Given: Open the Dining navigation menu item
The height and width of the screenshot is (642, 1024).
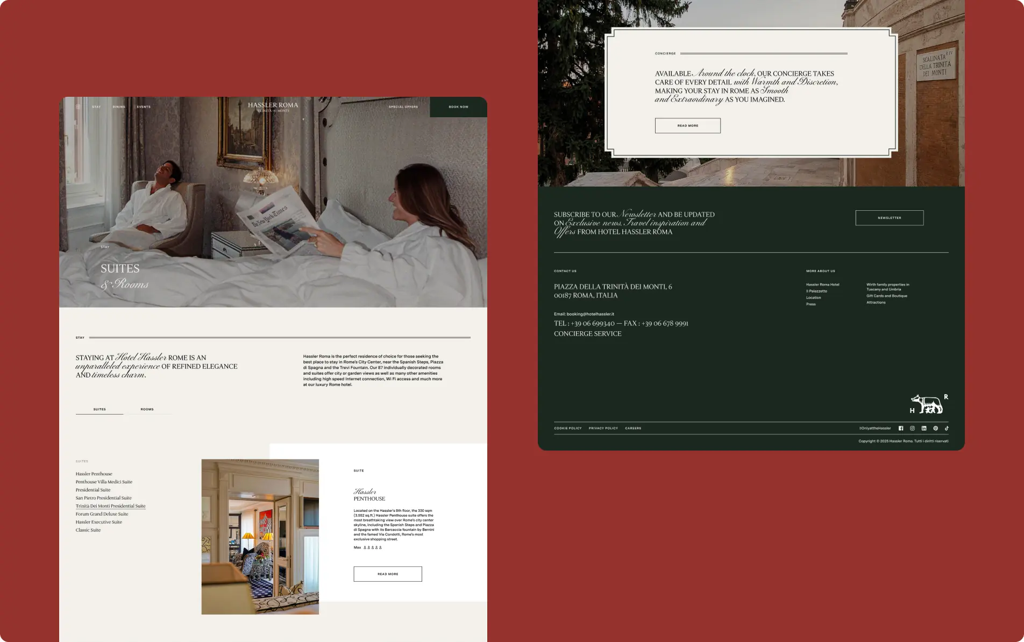Looking at the screenshot, I should 119,107.
